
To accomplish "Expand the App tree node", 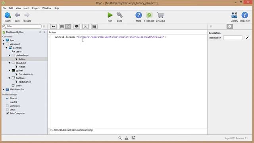I will click(4, 40).
